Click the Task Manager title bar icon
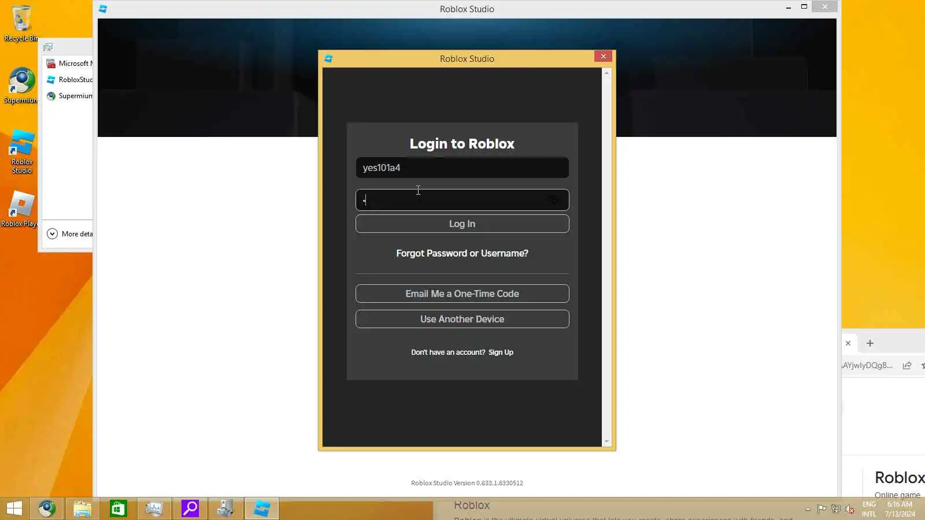 tap(48, 47)
